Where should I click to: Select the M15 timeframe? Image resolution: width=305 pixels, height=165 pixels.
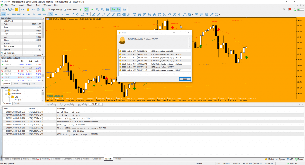tap(14, 14)
